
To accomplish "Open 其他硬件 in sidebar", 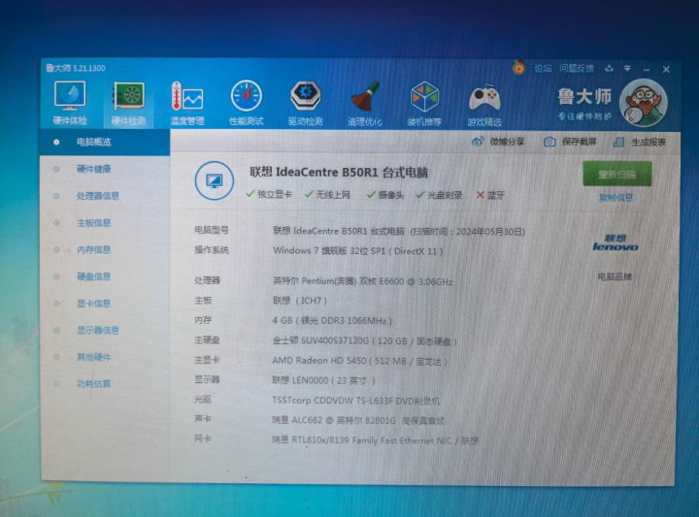I will pos(93,357).
